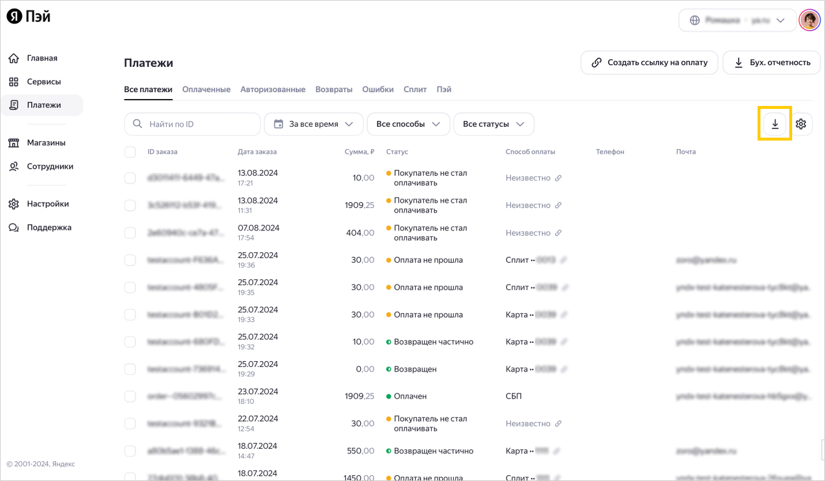Check the first payment row dated 13.08.2024 17:21
825x481 pixels.
(x=130, y=178)
